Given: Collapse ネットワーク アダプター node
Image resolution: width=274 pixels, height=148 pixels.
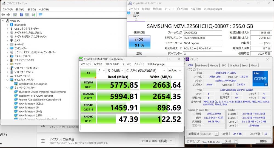Looking at the screenshot, I should pos(7,88).
